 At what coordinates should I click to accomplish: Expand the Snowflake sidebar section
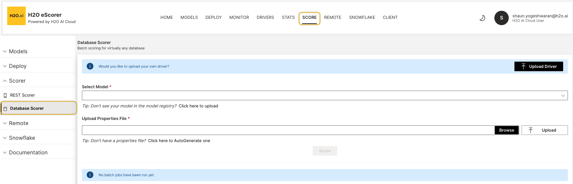[22, 138]
